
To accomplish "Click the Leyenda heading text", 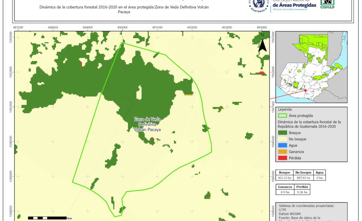I will [x=284, y=109].
